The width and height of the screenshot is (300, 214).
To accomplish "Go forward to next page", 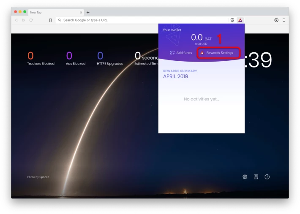I will click(x=24, y=20).
